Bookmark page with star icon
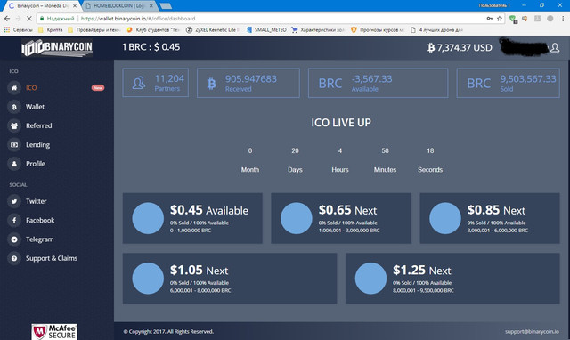Image resolution: width=570 pixels, height=340 pixels. [500, 18]
